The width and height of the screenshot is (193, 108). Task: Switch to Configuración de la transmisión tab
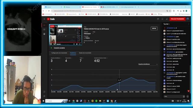(x=59, y=53)
